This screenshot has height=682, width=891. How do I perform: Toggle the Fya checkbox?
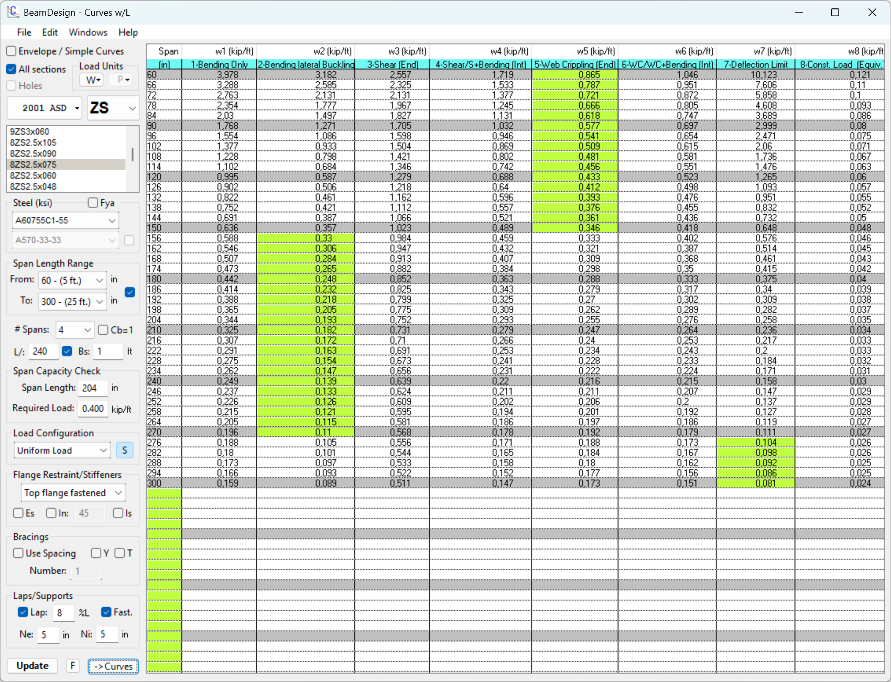[x=93, y=203]
